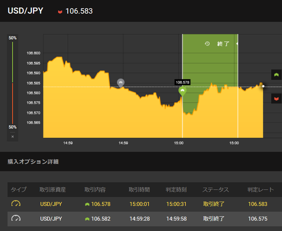Click the bottom 50% sentiment label

click(13, 127)
